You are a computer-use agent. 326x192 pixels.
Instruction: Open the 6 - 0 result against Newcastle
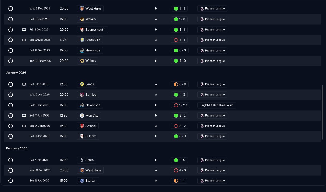pos(179,50)
